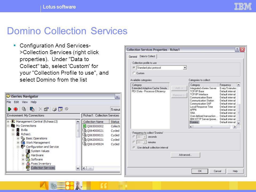Viewport: 256px width, 192px height.
Task: Open the Standard plus protocol dropdown
Action: point(185,67)
